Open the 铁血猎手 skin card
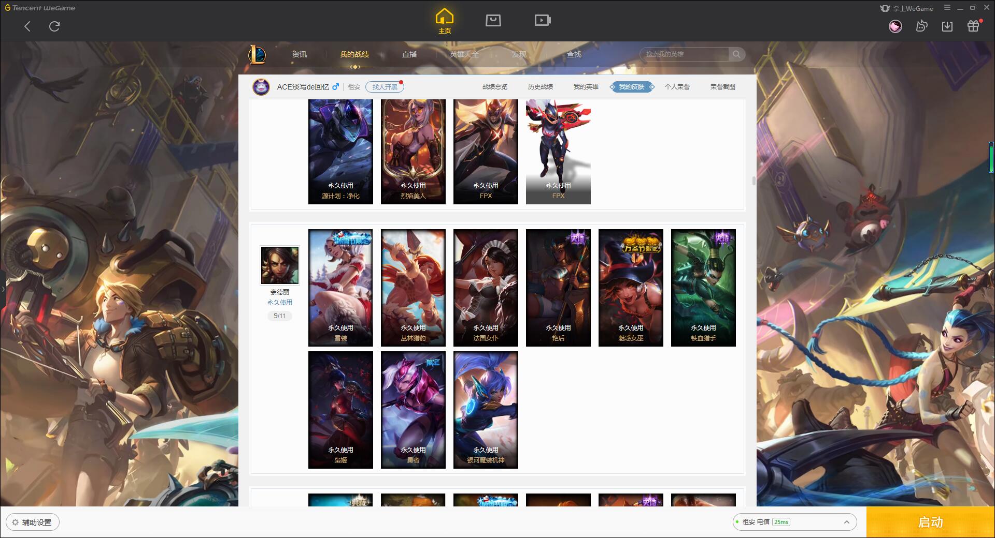Viewport: 995px width, 538px height. pos(703,288)
